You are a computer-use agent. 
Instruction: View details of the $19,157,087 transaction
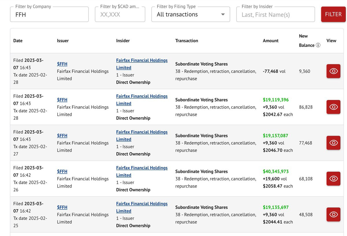[333, 143]
